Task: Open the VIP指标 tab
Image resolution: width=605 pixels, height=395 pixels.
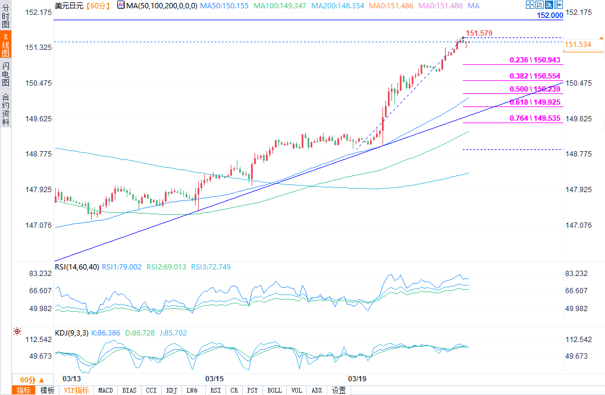Action: click(76, 390)
